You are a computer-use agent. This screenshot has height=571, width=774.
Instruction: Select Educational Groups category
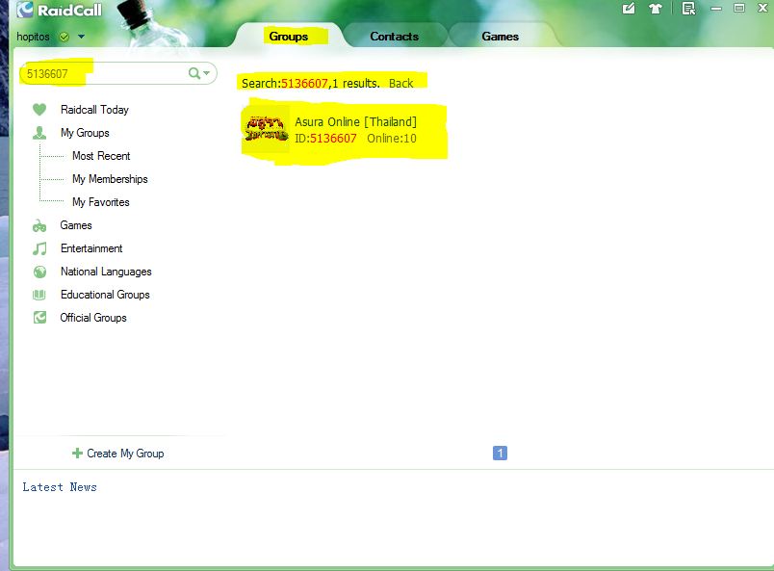105,295
